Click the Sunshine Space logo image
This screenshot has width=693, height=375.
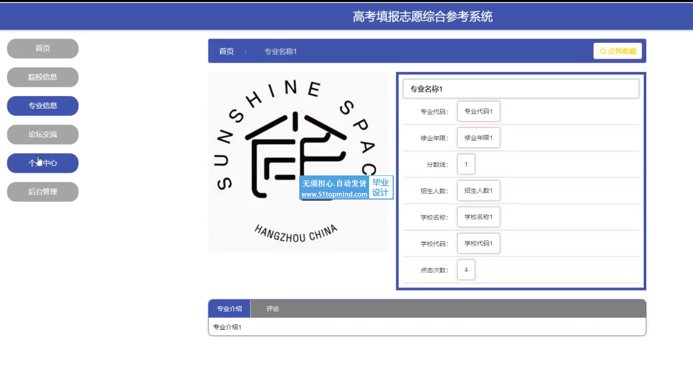pyautogui.click(x=298, y=161)
